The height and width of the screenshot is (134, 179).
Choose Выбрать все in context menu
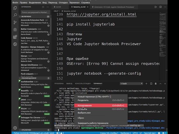(101, 113)
